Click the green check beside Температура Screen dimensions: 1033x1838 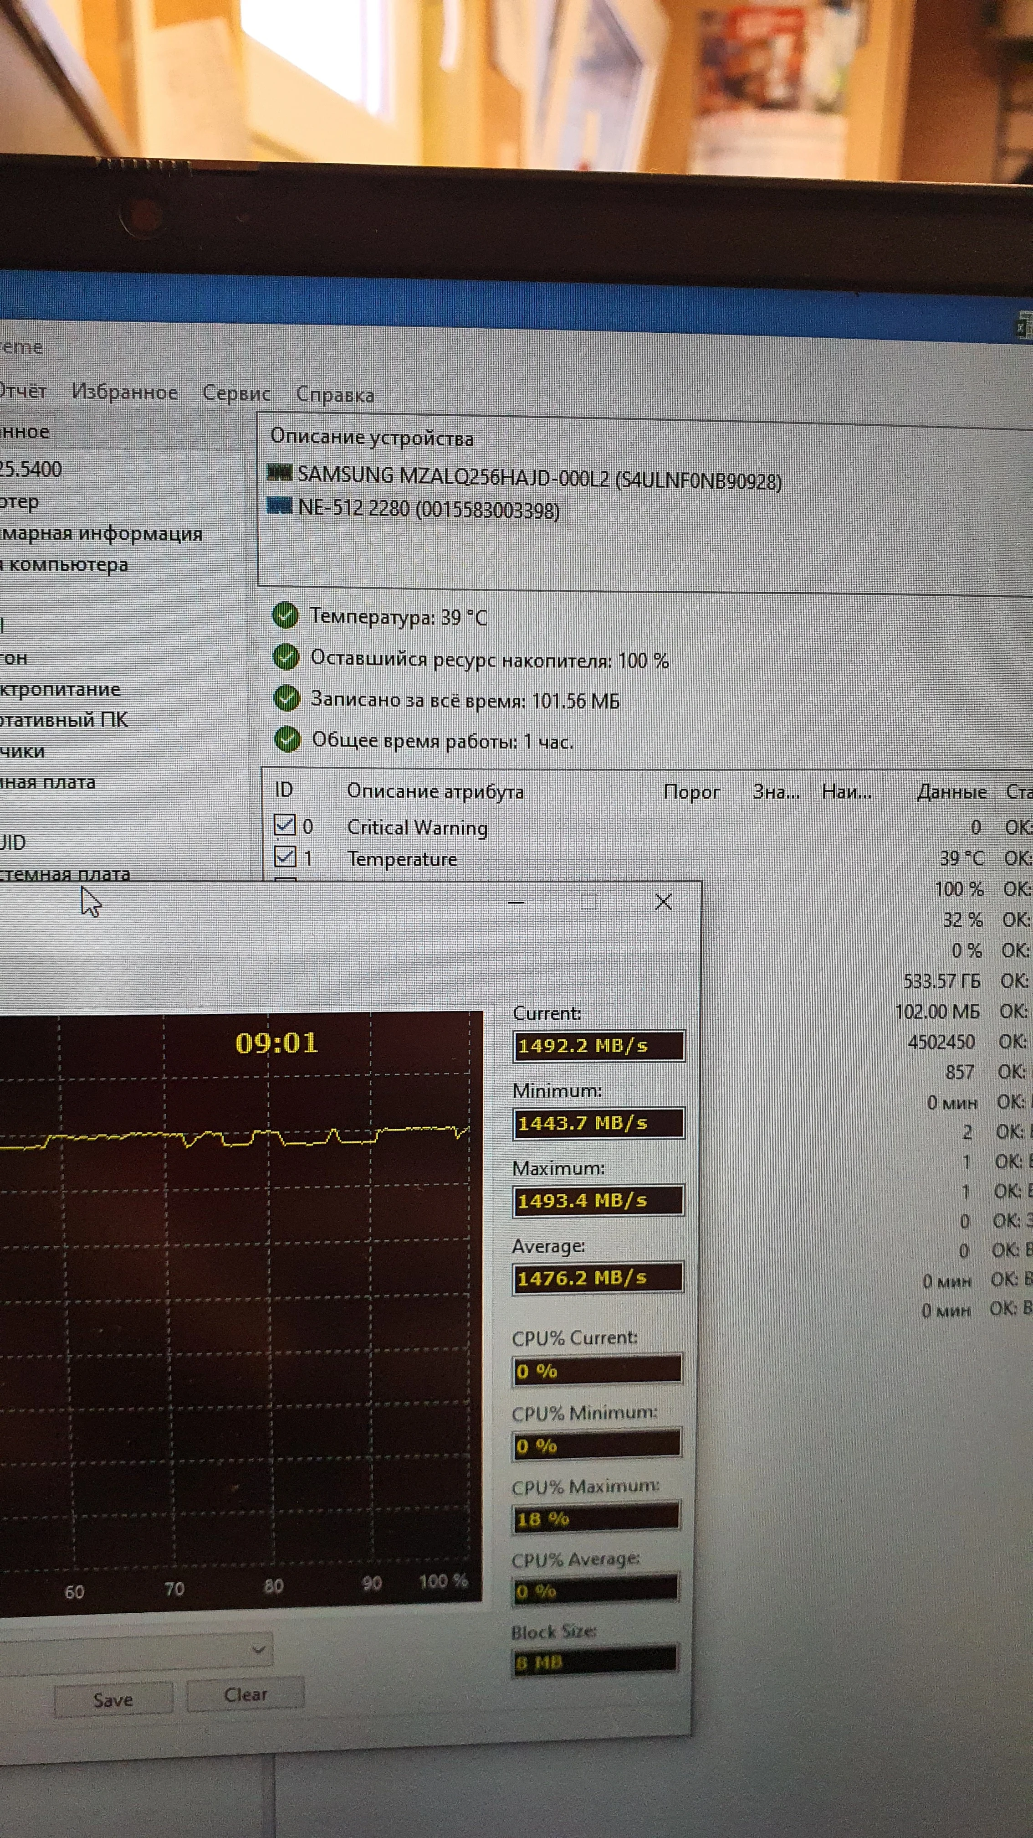286,615
